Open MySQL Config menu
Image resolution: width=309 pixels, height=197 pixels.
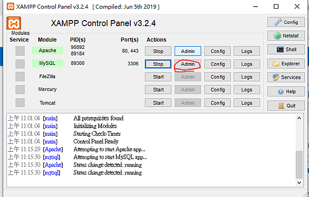click(217, 64)
